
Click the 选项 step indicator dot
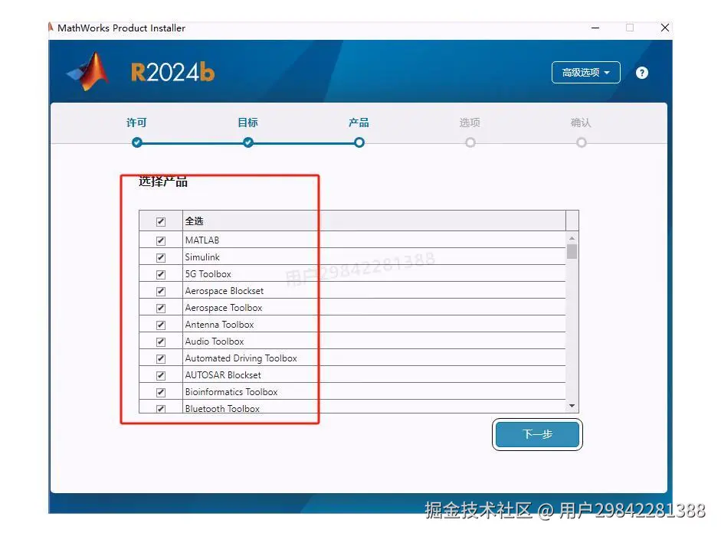point(470,142)
